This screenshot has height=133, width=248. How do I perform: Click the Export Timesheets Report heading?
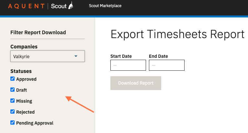click(x=177, y=34)
